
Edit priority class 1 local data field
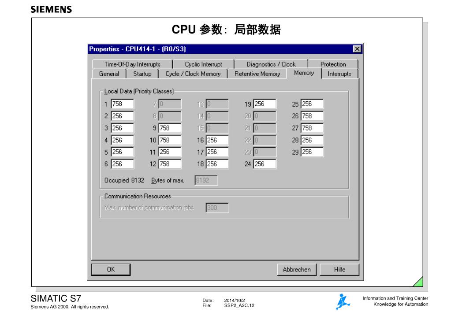pyautogui.click(x=122, y=104)
